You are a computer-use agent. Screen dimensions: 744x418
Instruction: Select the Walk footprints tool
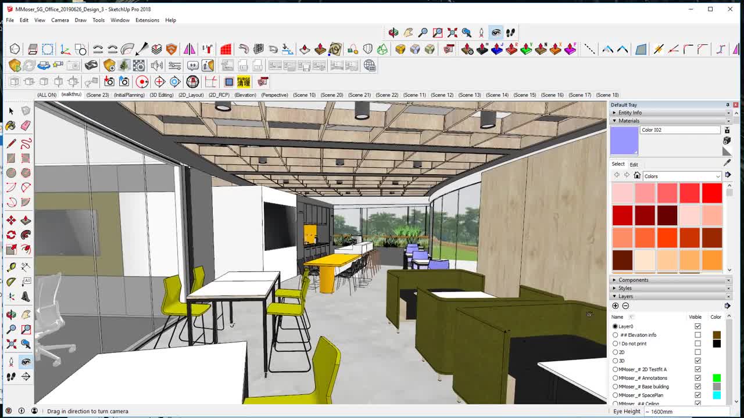click(11, 376)
